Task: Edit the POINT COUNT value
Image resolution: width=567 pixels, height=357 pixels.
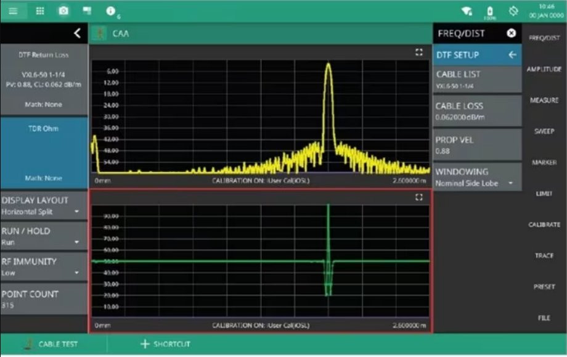Action: [44, 299]
